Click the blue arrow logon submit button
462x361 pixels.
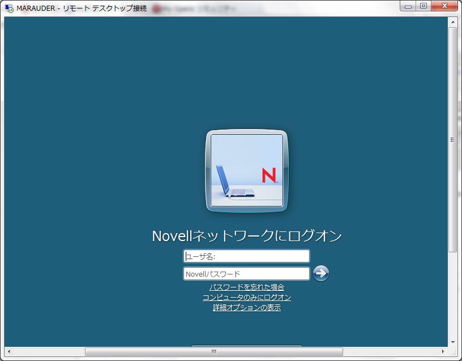(321, 273)
